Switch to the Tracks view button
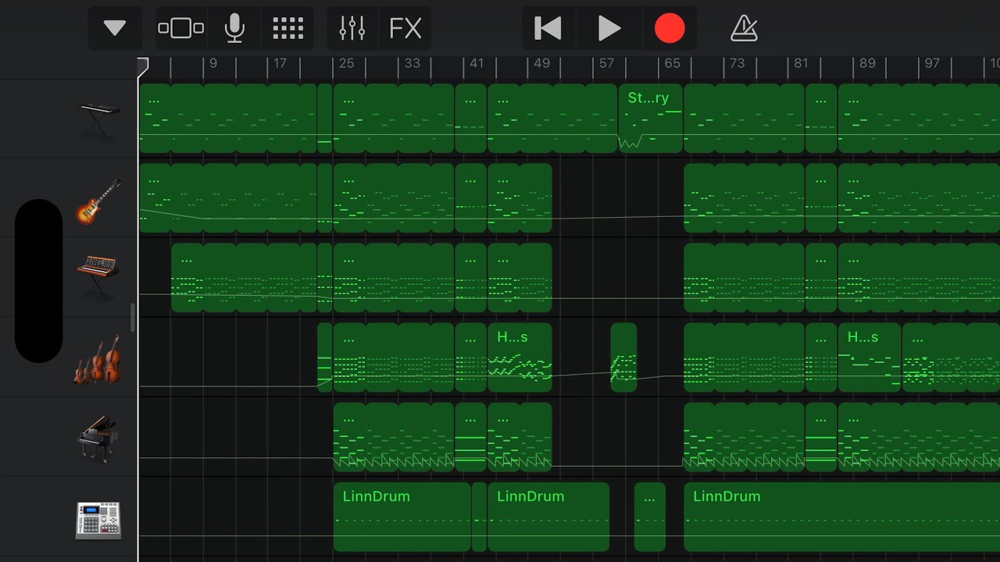The height and width of the screenshot is (562, 1000). (x=180, y=29)
